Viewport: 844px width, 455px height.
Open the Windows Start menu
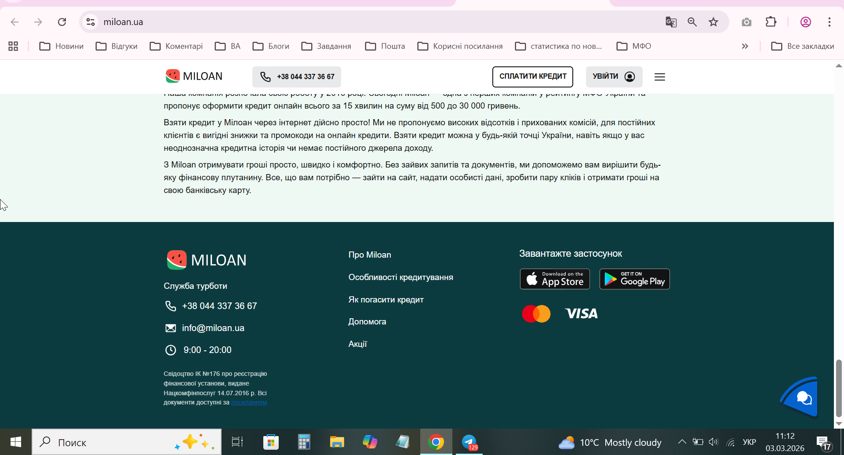click(16, 442)
